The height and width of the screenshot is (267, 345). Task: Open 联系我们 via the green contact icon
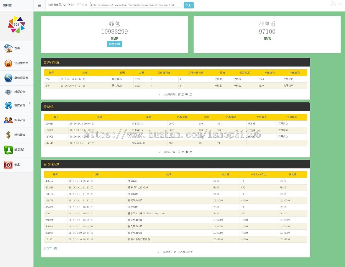8,150
